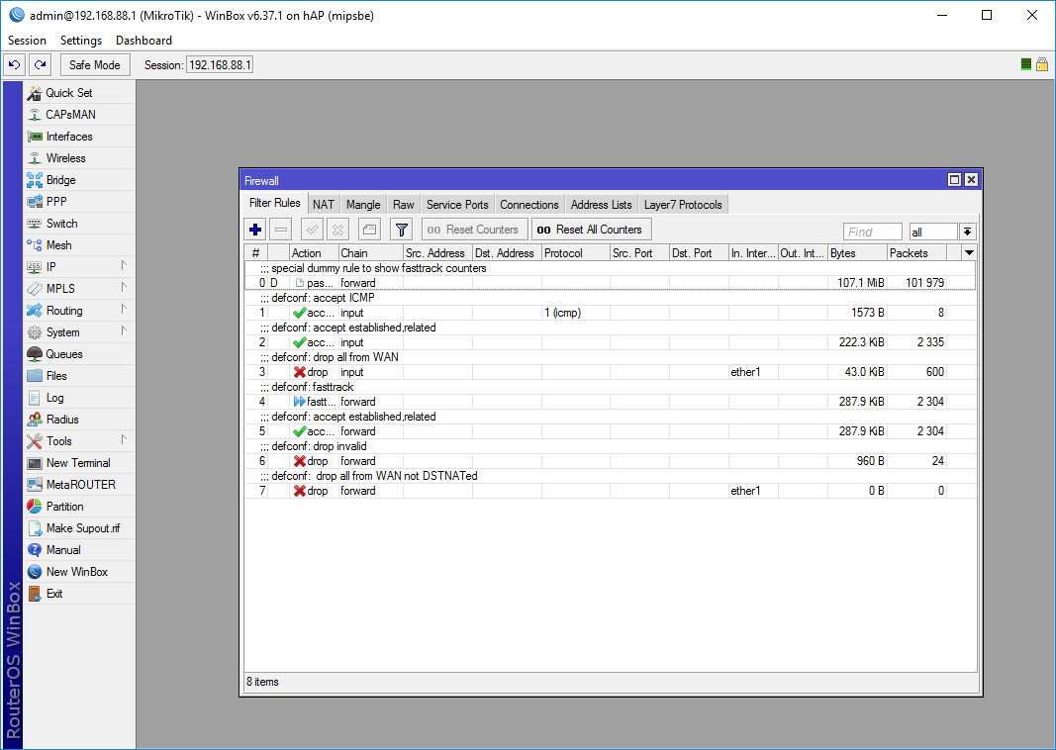Open the Interfaces menu item
Image resolution: width=1056 pixels, height=750 pixels.
79,136
